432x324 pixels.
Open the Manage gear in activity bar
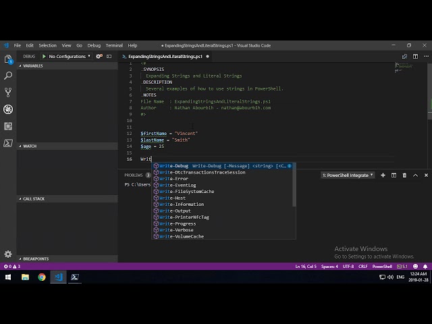click(x=8, y=254)
